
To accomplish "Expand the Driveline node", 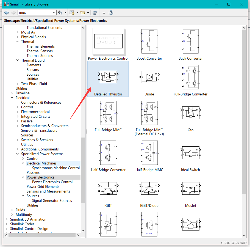I will point(12,93).
